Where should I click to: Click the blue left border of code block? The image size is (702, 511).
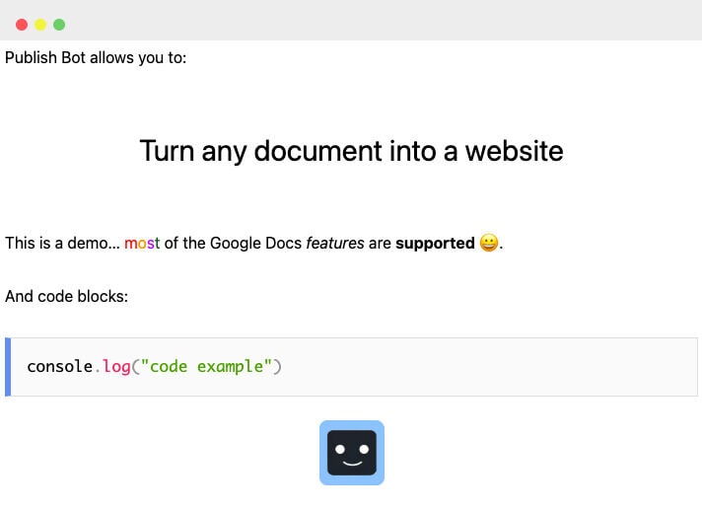tap(8, 367)
